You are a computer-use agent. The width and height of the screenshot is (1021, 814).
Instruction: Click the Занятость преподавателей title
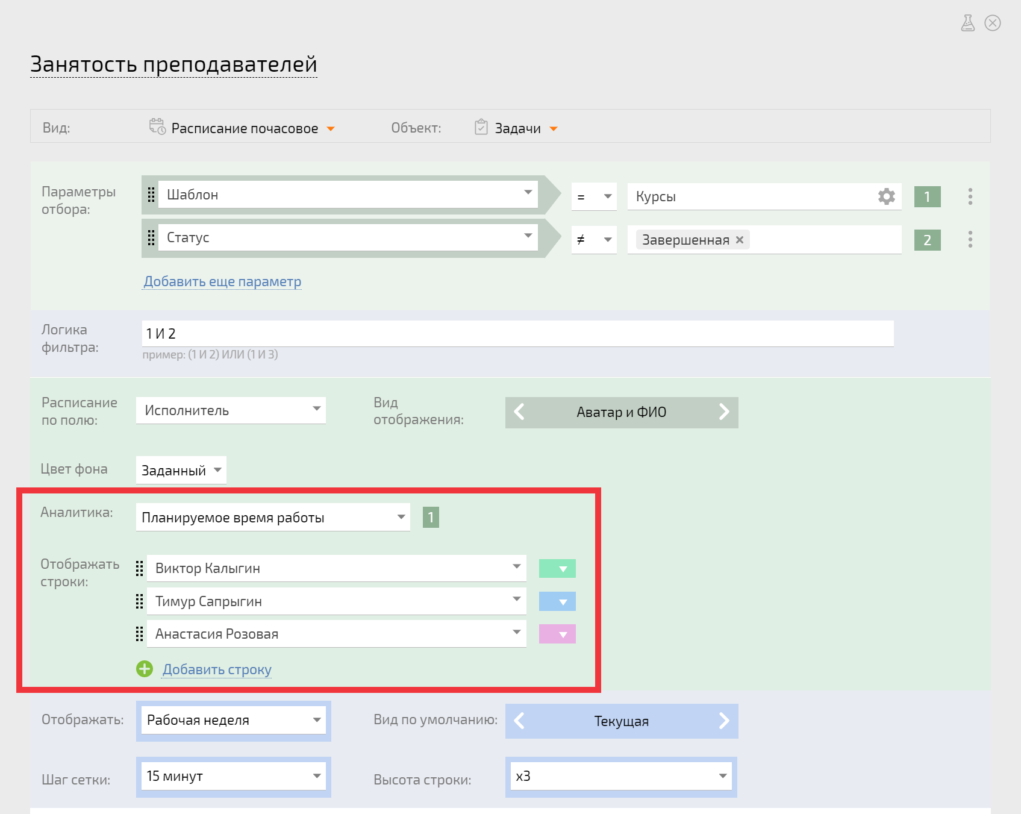173,64
